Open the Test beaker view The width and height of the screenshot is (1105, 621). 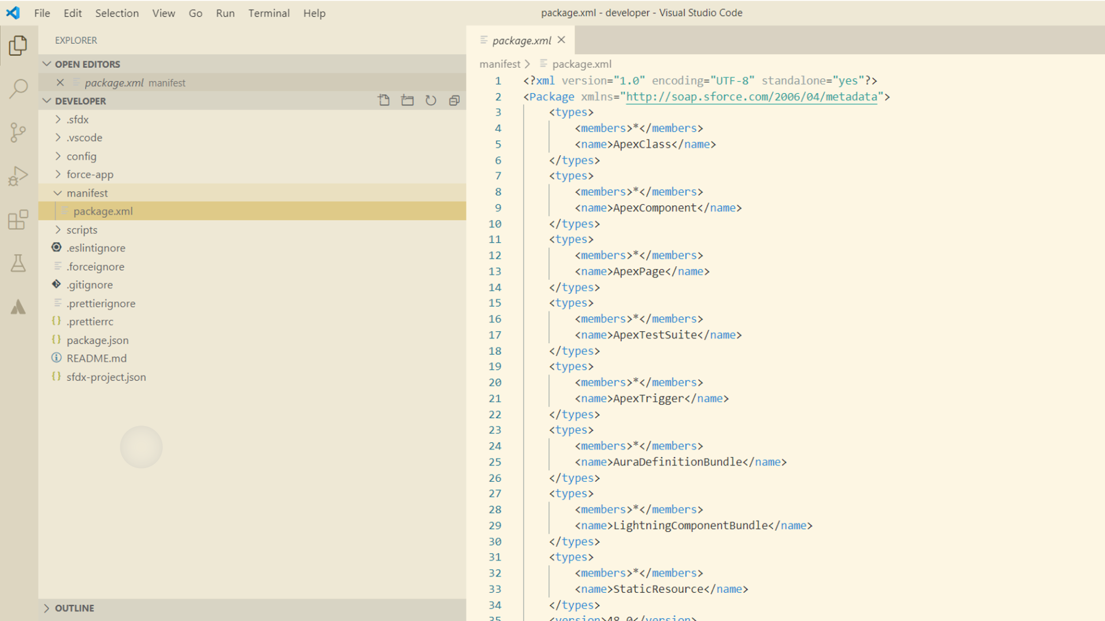point(18,263)
